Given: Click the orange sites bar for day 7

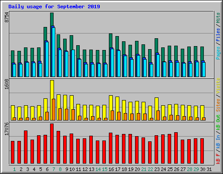Looking at the screenshot, I should 54,110.
